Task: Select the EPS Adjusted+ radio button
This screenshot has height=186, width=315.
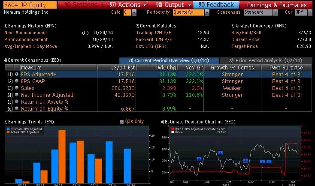Action: [x=17, y=74]
